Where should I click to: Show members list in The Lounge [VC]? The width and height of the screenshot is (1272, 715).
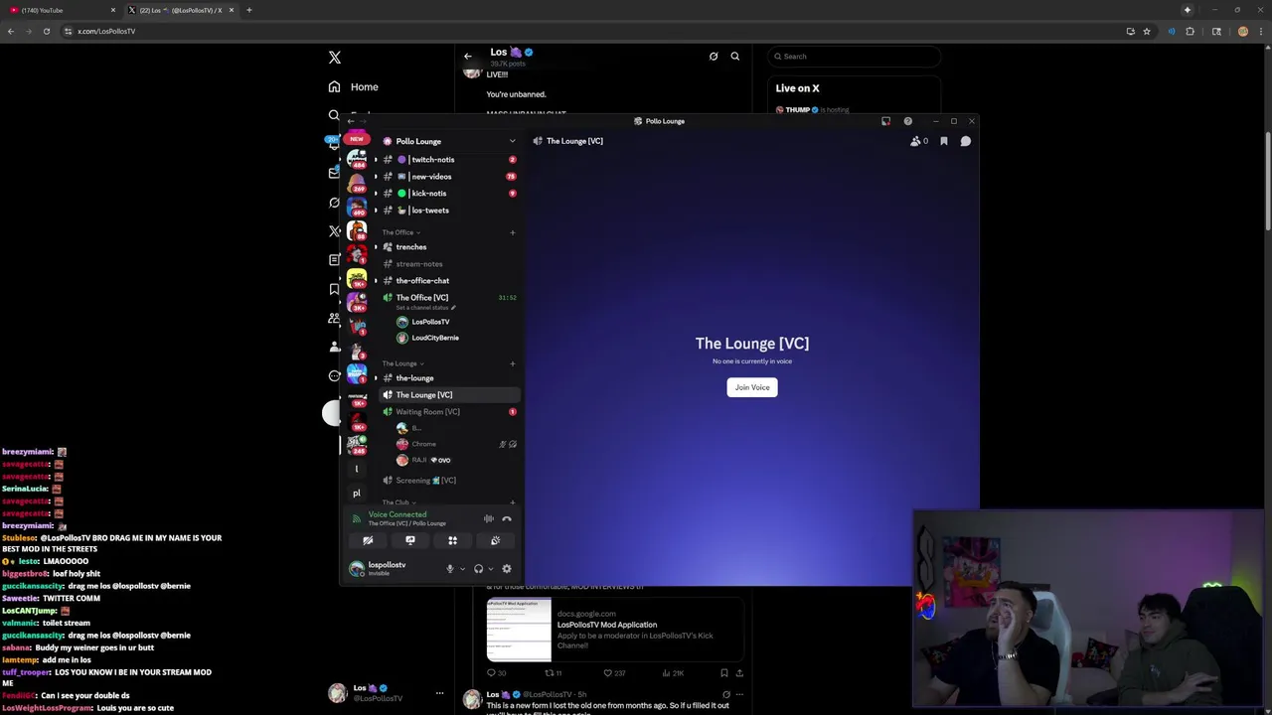click(919, 141)
